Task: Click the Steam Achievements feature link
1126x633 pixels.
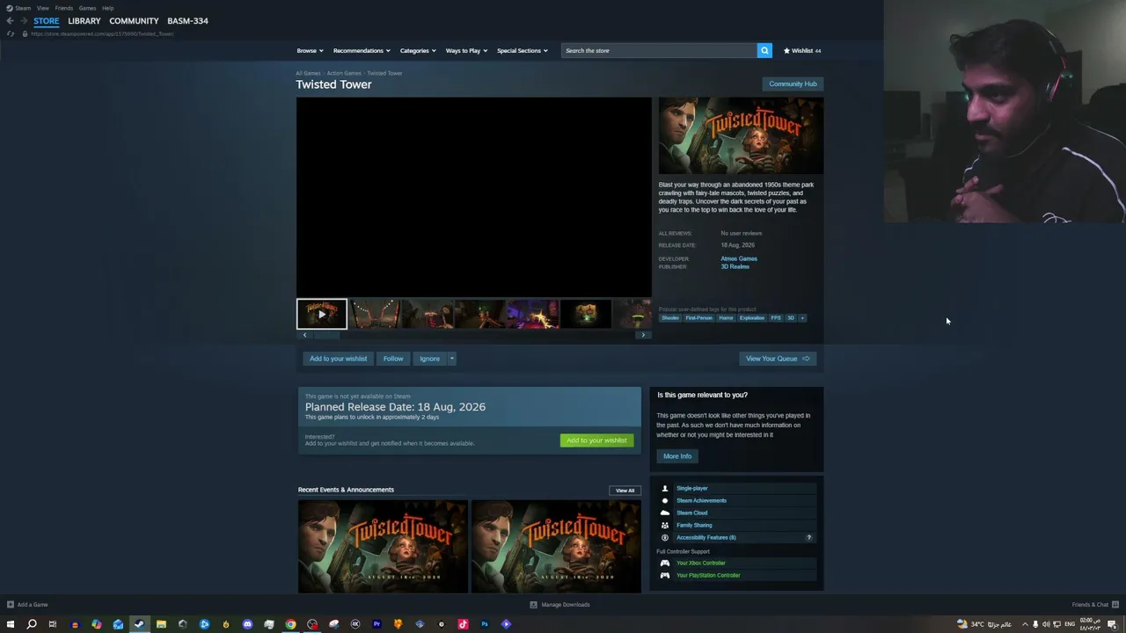Action: click(701, 501)
